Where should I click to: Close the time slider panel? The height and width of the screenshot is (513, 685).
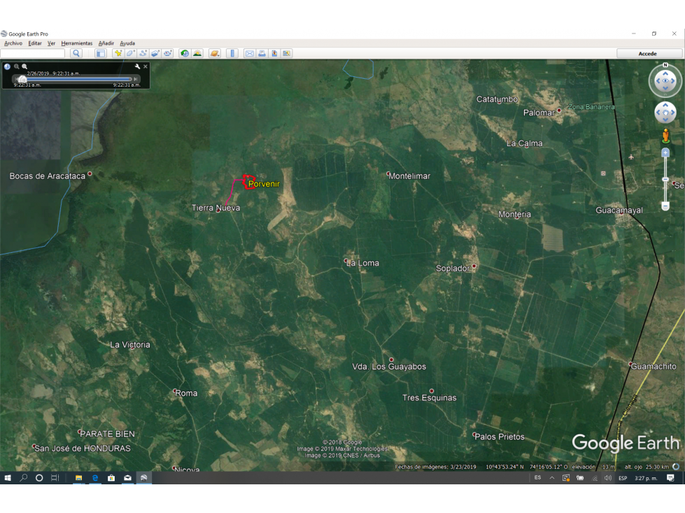pos(146,66)
